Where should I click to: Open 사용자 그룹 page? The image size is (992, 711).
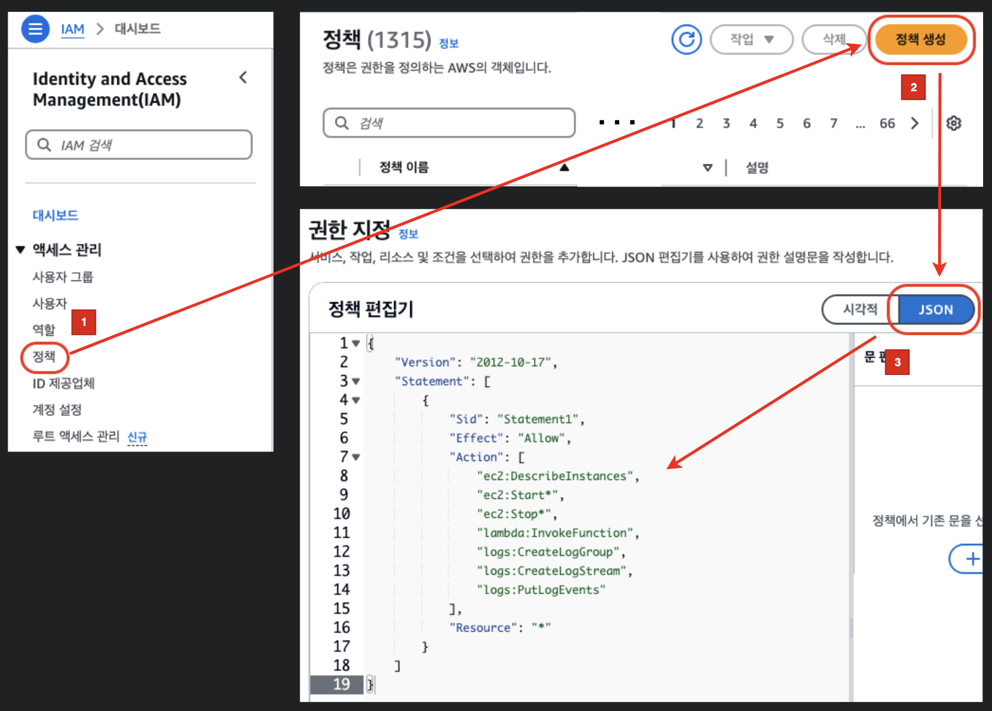pos(63,277)
